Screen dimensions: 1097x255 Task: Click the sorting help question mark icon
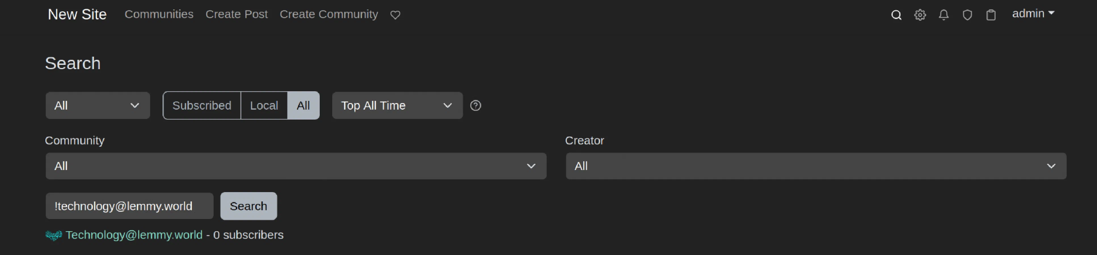475,105
